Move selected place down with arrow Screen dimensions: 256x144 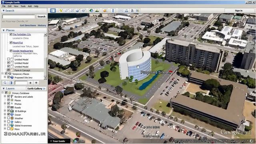click(x=36, y=83)
